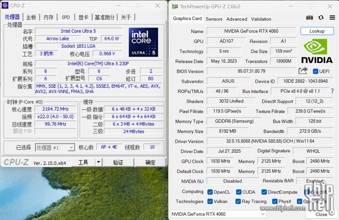Click the Bandwidth value 272.0 GB/s
The height and width of the screenshot is (220, 339).
310,131
